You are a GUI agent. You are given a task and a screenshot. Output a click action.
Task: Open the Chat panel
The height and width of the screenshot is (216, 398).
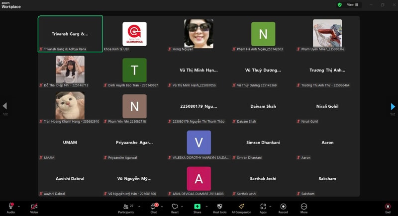tap(154, 207)
